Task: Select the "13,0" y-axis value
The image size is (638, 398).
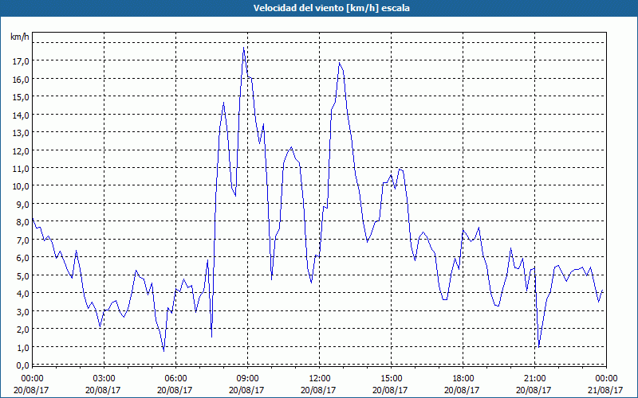Action: (x=21, y=132)
